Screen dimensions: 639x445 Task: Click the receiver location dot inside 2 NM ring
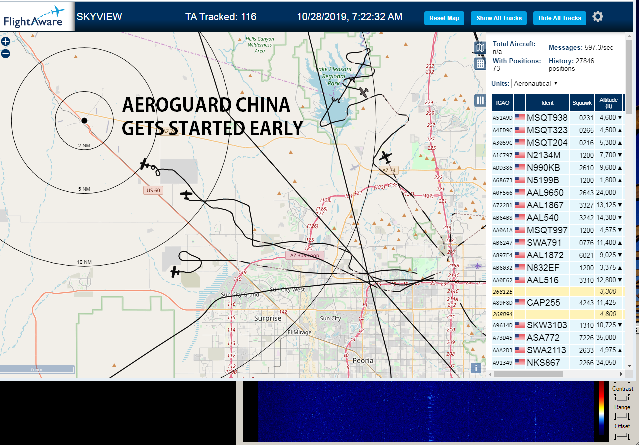click(84, 120)
